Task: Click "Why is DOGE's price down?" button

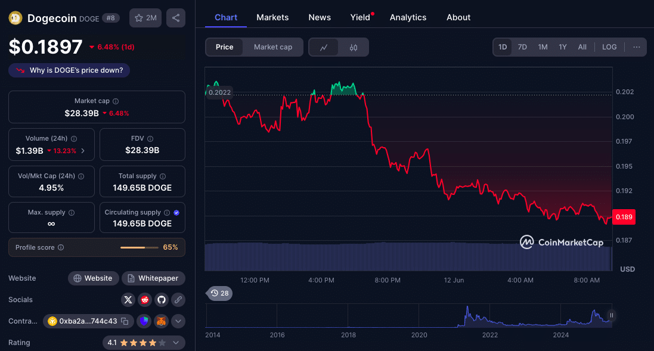Action: click(69, 70)
